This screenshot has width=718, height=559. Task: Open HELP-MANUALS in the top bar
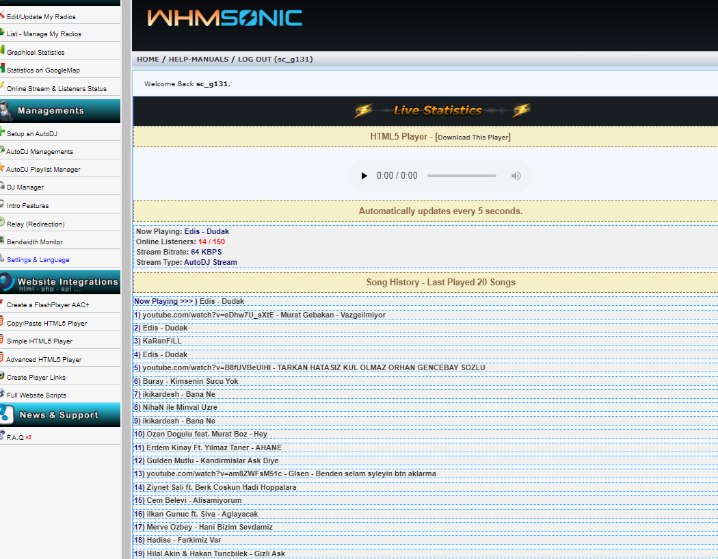coord(198,59)
